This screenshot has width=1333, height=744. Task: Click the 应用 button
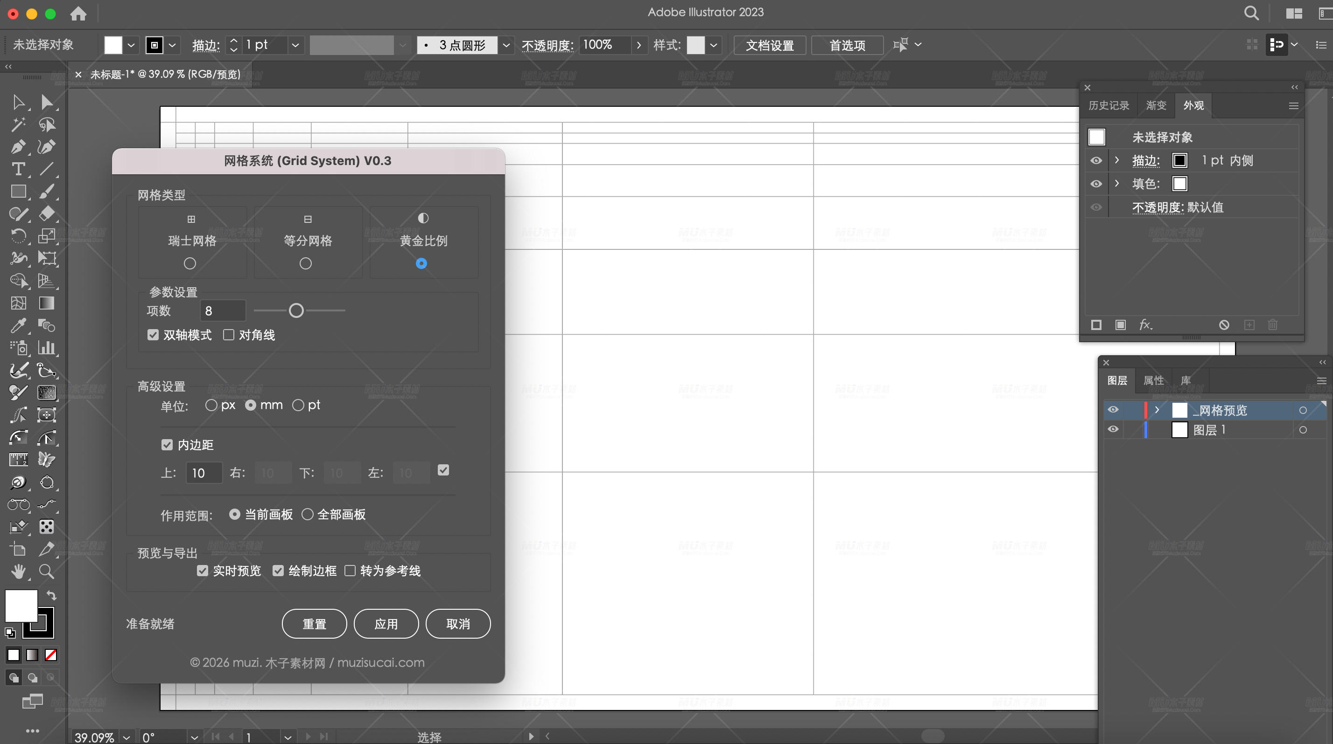[x=386, y=624]
